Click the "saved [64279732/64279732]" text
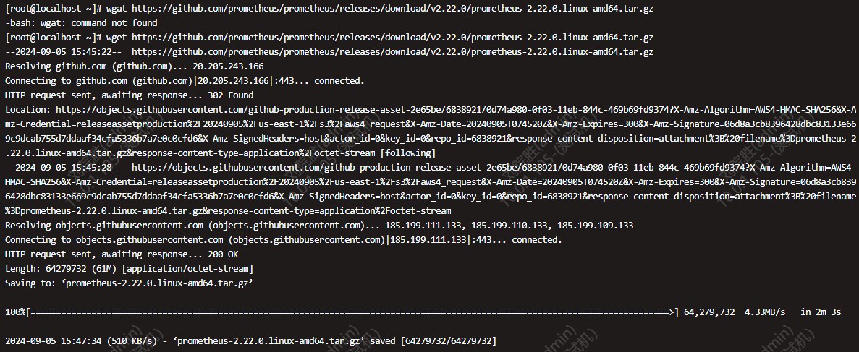 coord(433,341)
